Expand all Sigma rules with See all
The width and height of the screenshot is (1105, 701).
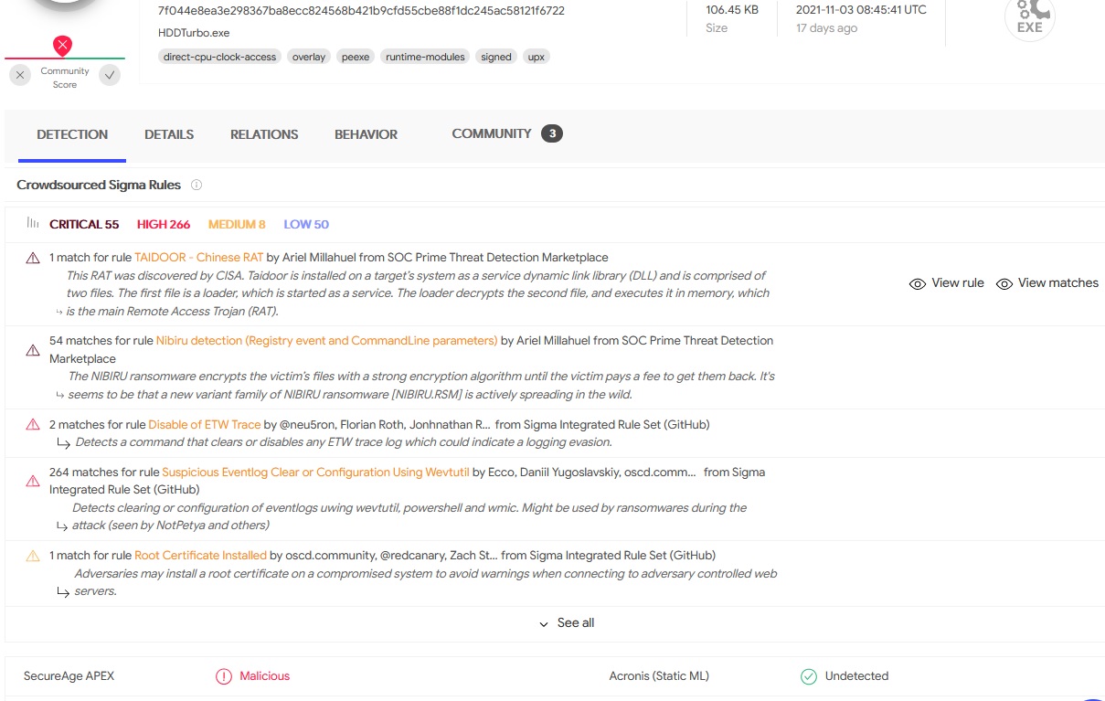567,622
